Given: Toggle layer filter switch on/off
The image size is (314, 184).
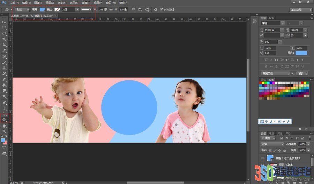Looking at the screenshot, I should click(x=310, y=138).
